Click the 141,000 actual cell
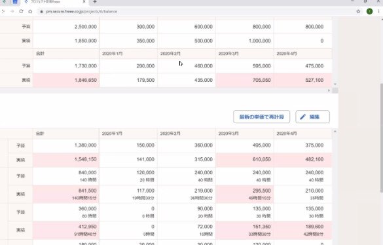 128,160
